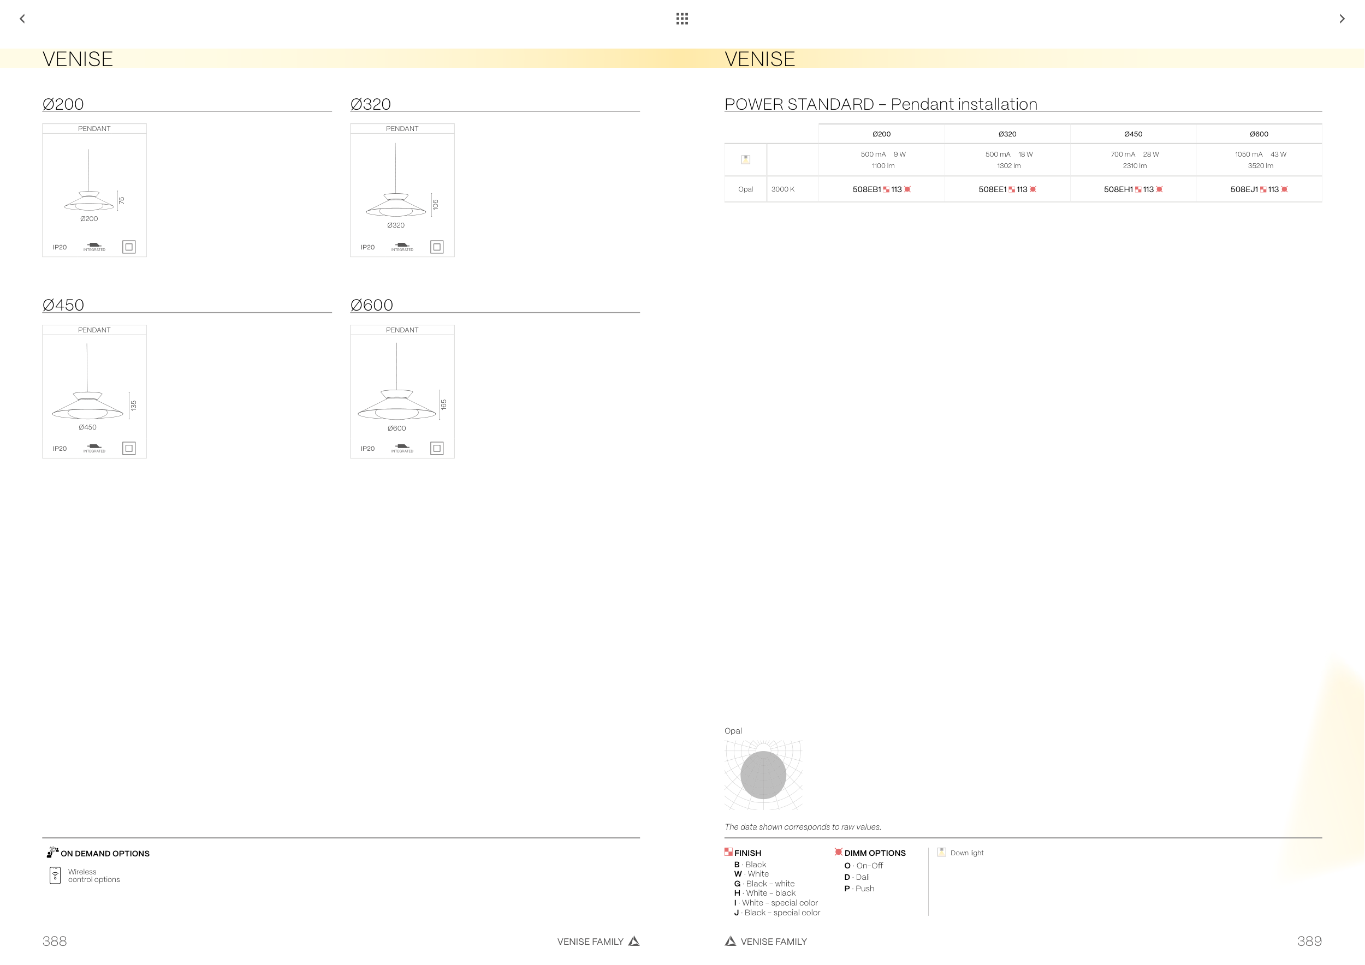Go to the next catalog page
The image size is (1365, 965).
pyautogui.click(x=1342, y=19)
